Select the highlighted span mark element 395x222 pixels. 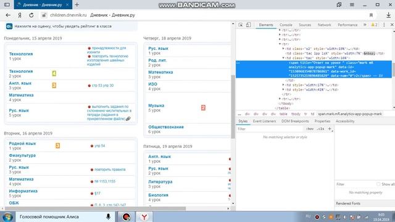[314, 69]
